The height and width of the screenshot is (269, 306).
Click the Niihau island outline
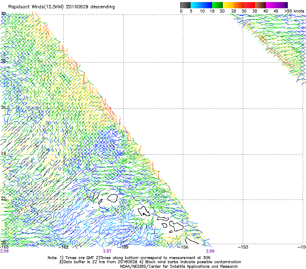(x=100, y=202)
